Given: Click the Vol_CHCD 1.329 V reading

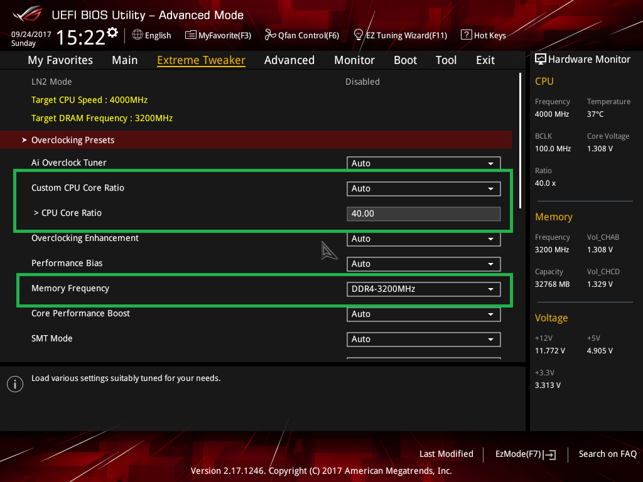Looking at the screenshot, I should click(600, 284).
